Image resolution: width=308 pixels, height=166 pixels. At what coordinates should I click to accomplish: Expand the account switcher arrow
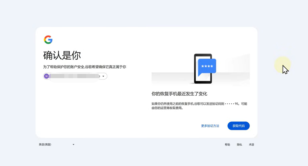pos(103,76)
